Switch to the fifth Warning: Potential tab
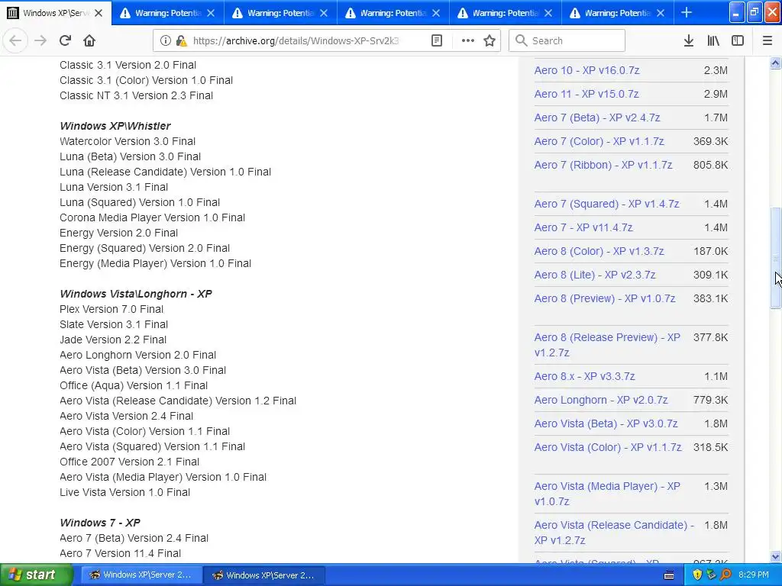This screenshot has height=586, width=782. tap(617, 13)
